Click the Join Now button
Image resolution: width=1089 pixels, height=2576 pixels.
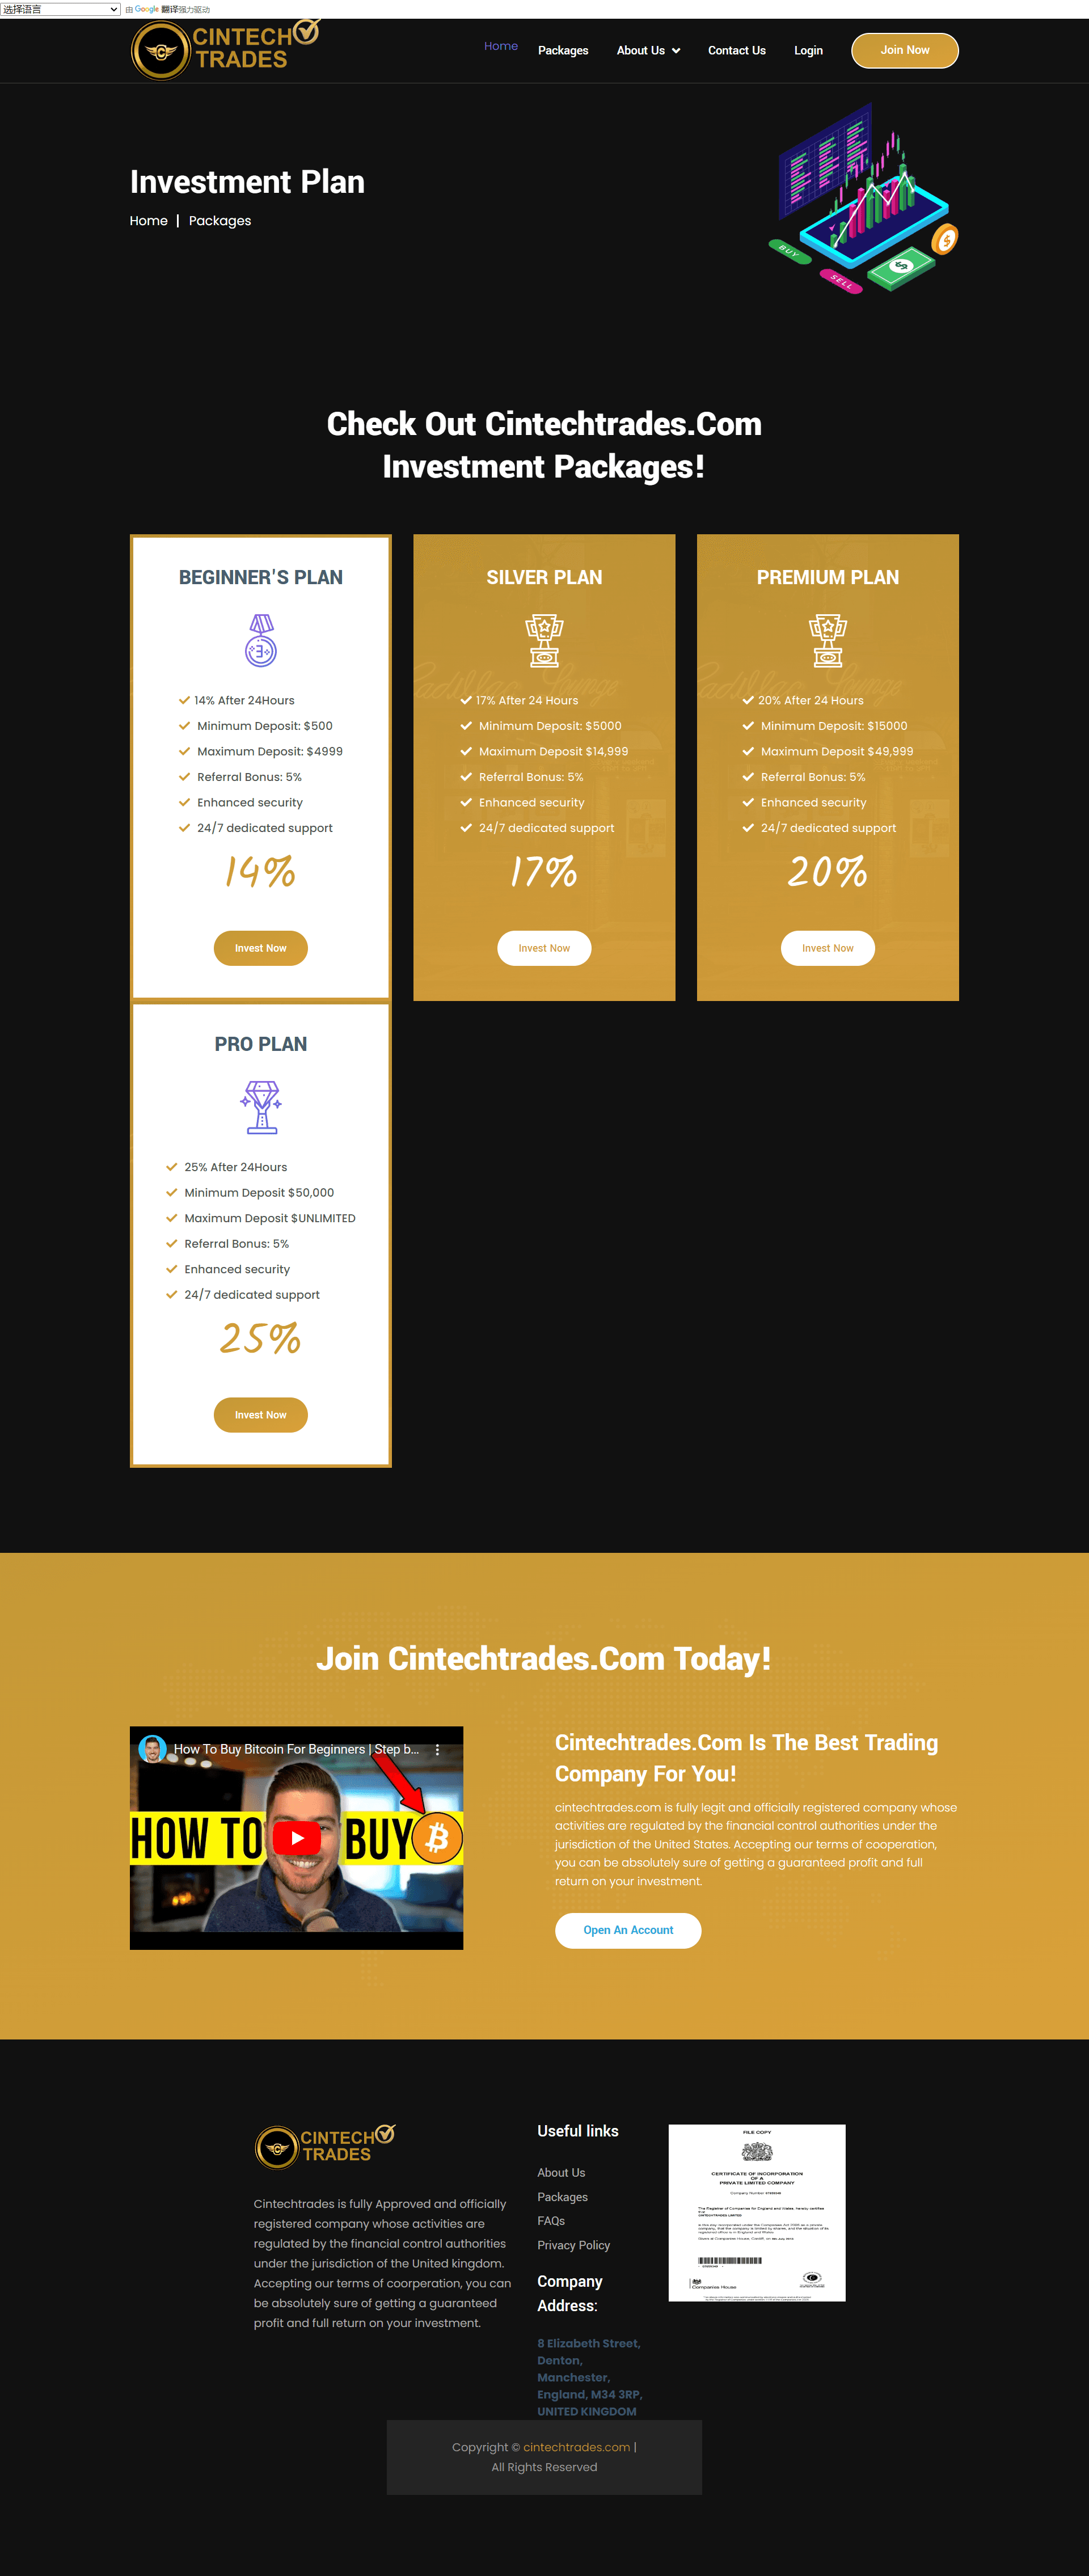coord(902,49)
